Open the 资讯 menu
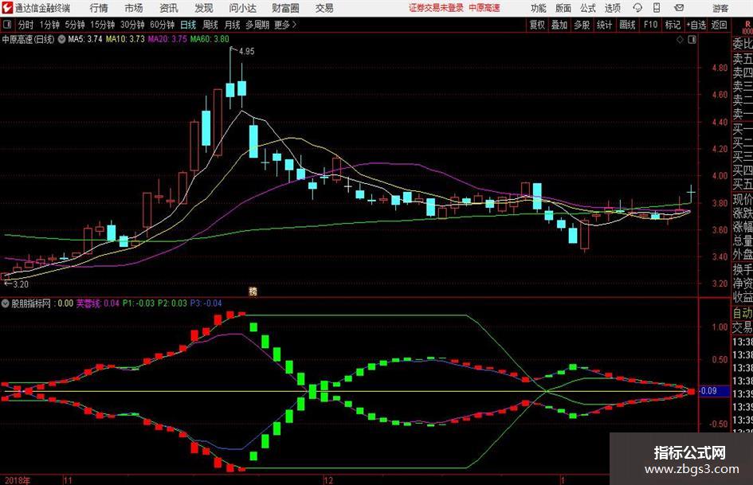The width and height of the screenshot is (753, 485). pyautogui.click(x=169, y=8)
